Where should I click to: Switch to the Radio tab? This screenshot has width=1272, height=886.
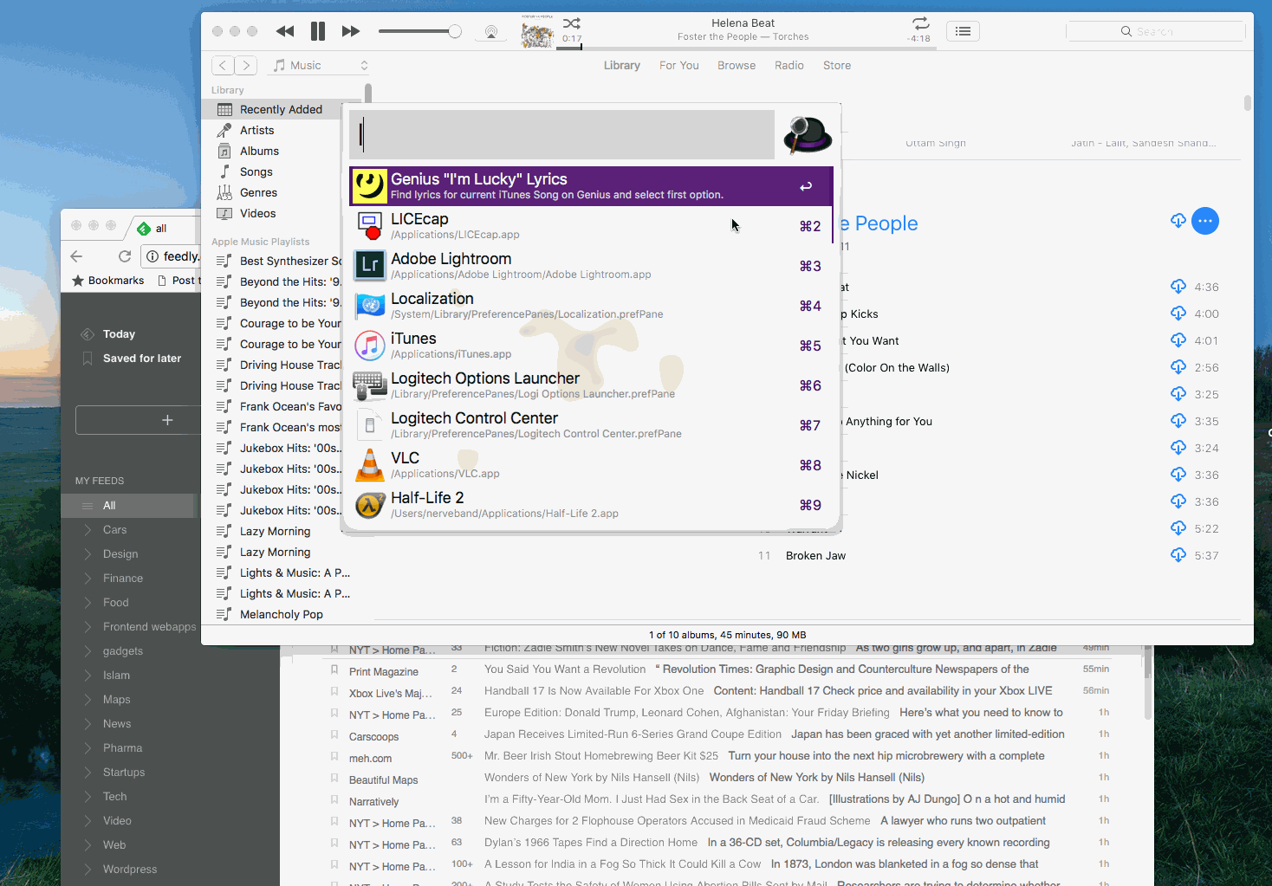coord(789,65)
